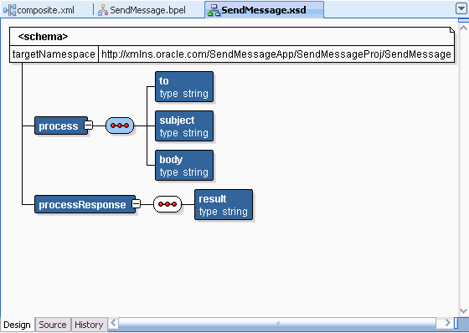This screenshot has width=469, height=333.
Task: Click the targetNamespace URL value
Action: [276, 54]
